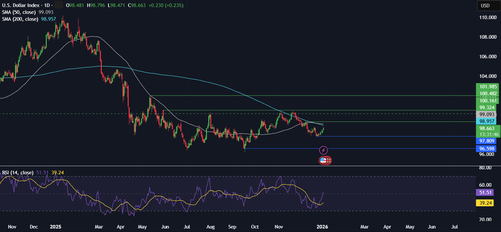501x232 pixels.
Task: Click the blue 96.598 support price label
Action: pos(486,149)
